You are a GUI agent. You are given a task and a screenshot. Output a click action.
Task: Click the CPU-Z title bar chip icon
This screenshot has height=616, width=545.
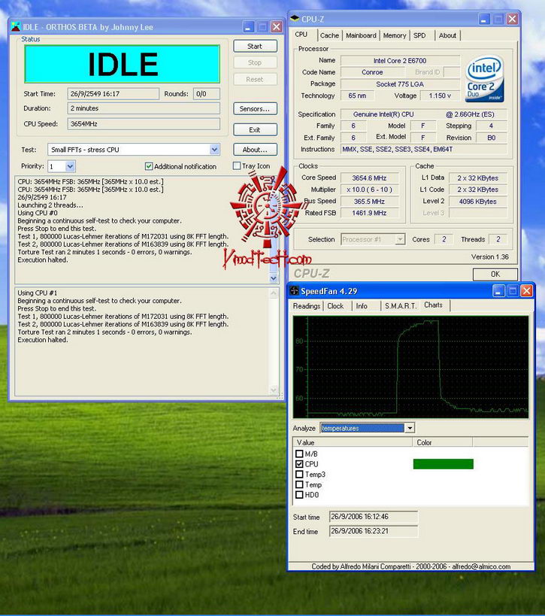[x=295, y=19]
